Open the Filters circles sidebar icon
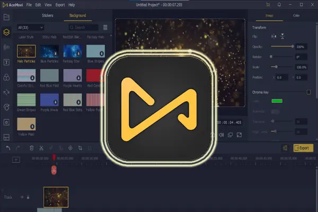The width and height of the screenshot is (318, 212). (x=6, y=77)
